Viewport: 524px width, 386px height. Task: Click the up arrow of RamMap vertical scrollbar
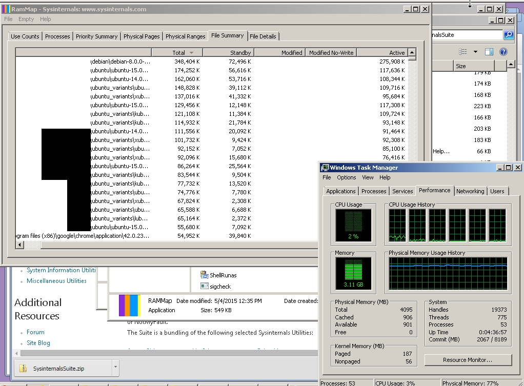(x=412, y=52)
